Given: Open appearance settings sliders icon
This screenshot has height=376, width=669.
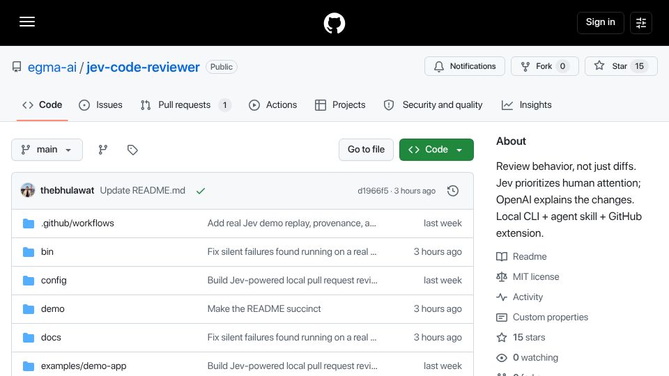Looking at the screenshot, I should click(641, 22).
